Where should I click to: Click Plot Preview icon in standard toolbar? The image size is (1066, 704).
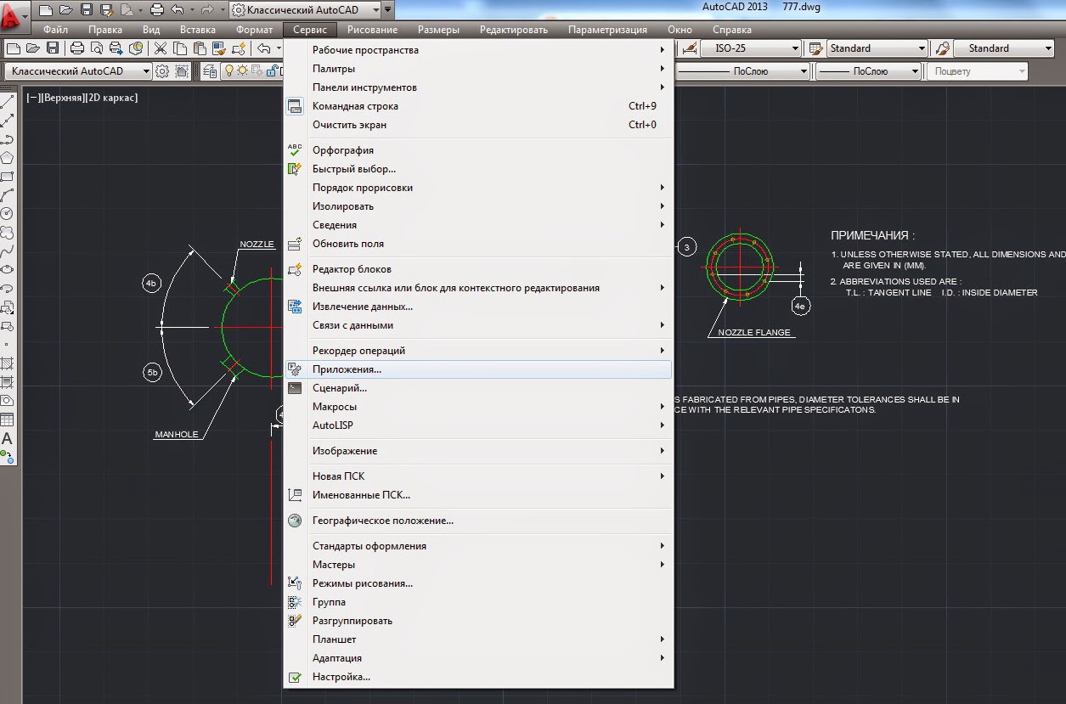tap(96, 48)
